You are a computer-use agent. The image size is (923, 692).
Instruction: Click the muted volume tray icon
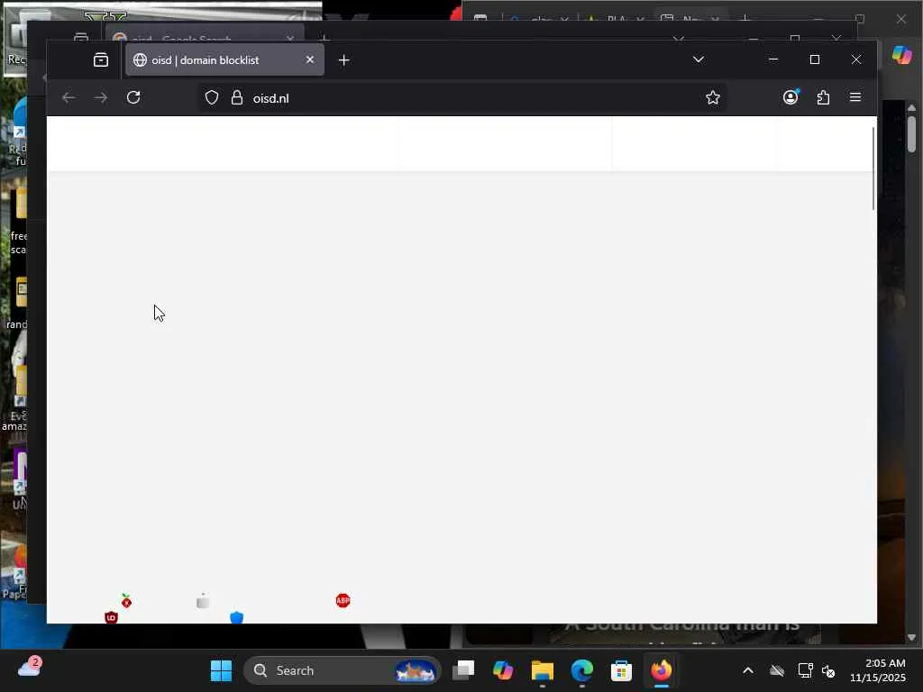(x=828, y=670)
